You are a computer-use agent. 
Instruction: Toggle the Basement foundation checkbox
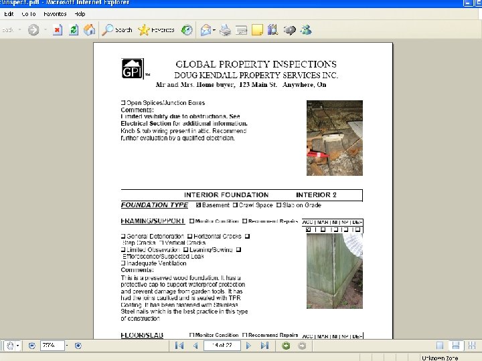click(x=198, y=205)
